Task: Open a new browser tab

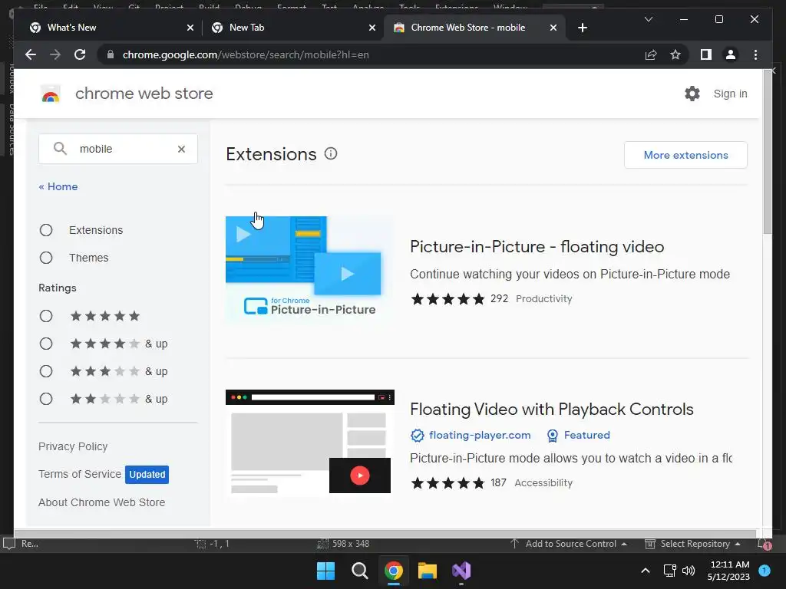Action: [x=582, y=28]
